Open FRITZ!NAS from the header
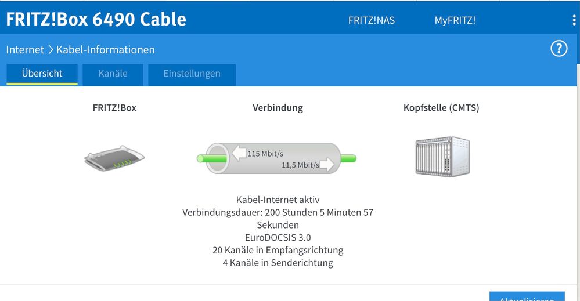The image size is (580, 301). (x=371, y=20)
